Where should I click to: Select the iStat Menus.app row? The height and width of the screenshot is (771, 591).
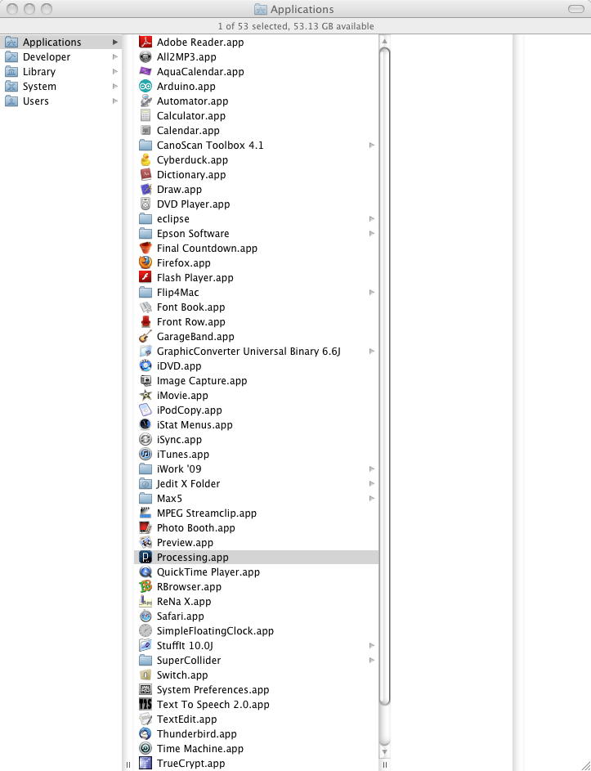pos(256,425)
